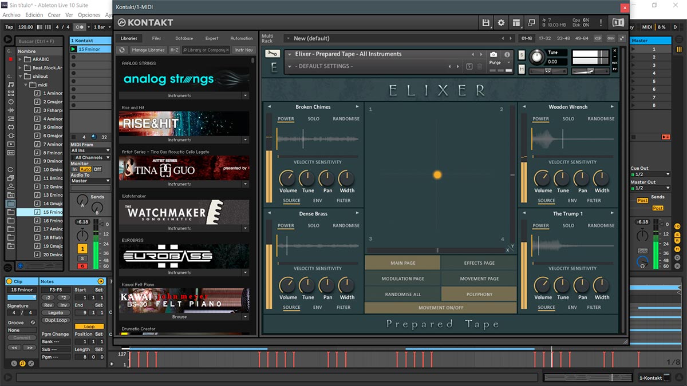The height and width of the screenshot is (386, 687).
Task: Switch to Files tab in Kontakt browser
Action: coord(156,38)
